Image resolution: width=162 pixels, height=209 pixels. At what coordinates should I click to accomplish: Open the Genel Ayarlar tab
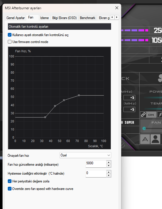click(16, 18)
